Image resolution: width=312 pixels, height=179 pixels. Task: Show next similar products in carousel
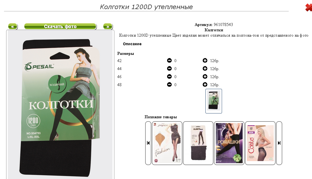(x=279, y=143)
